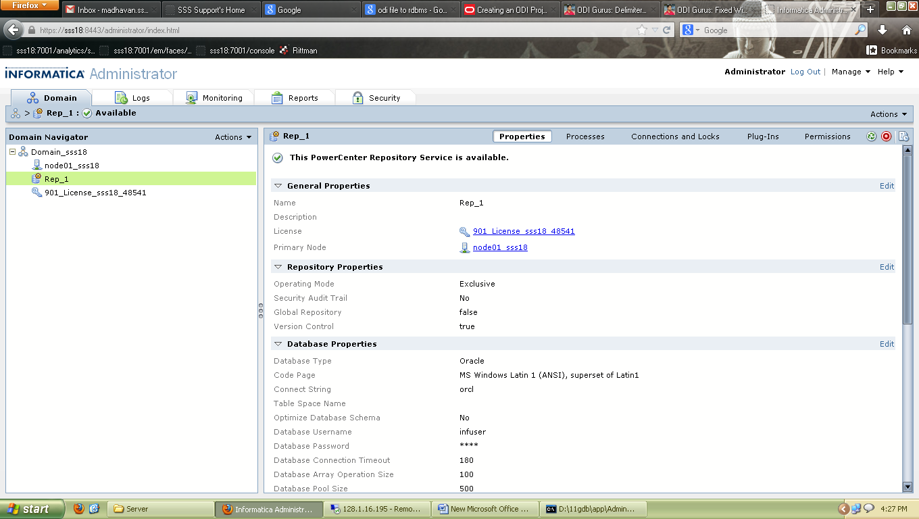
Task: Select 901_License_sss18_48541 in Domain Navigator
Action: pos(95,193)
